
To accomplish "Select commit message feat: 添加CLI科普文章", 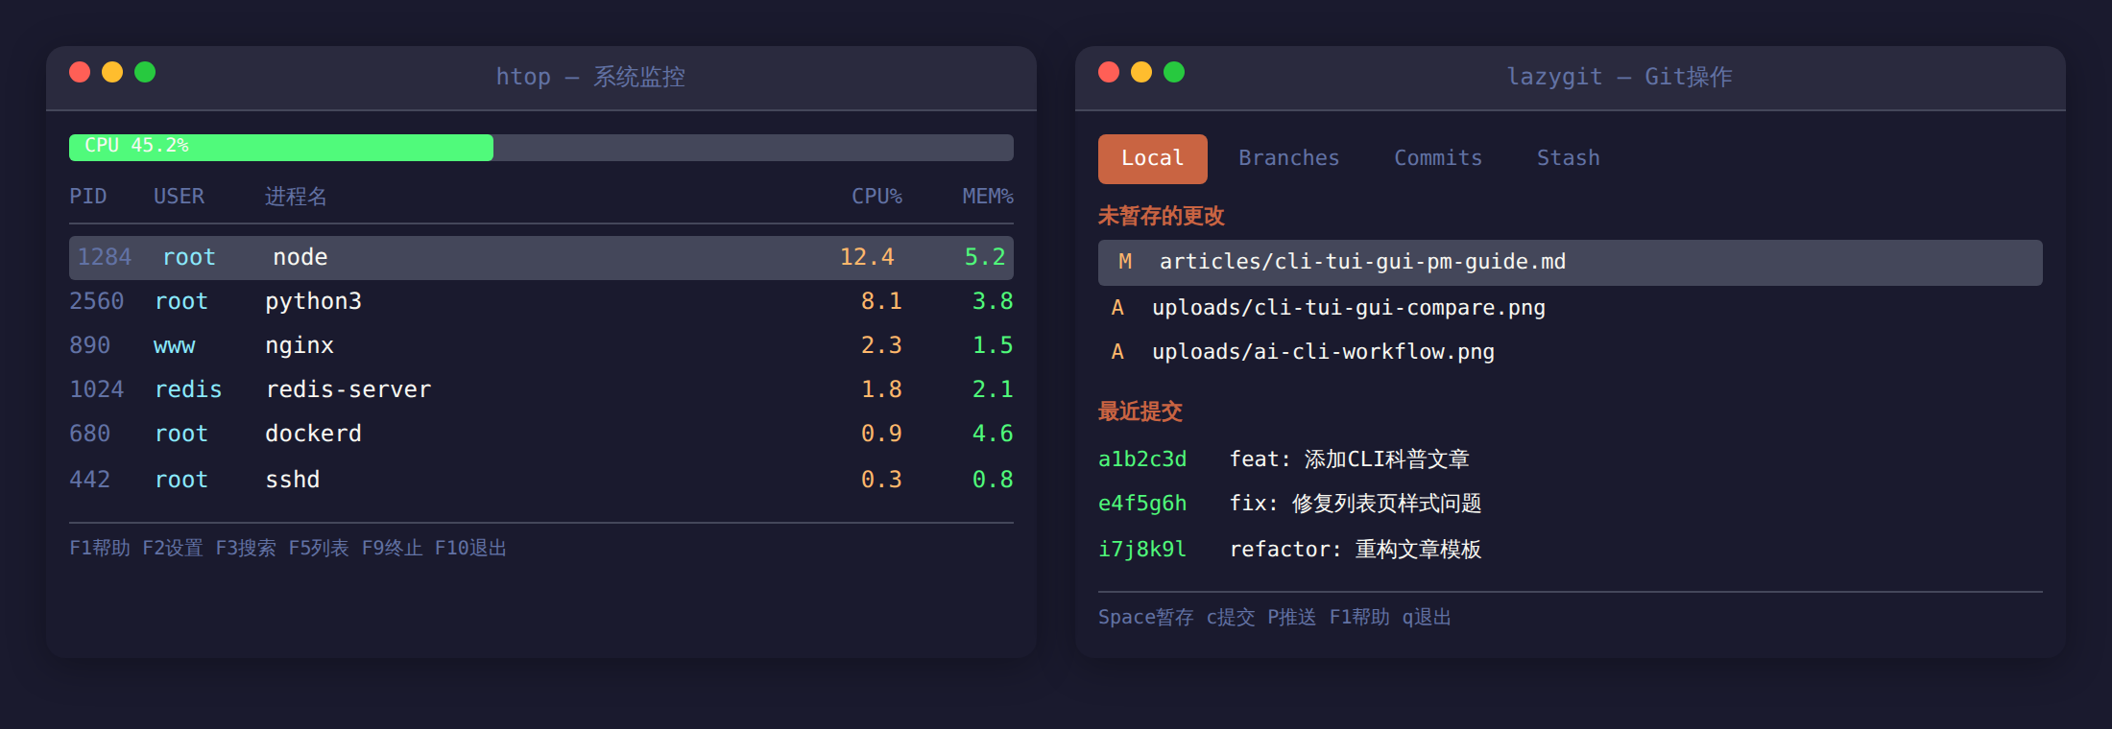I will tap(1350, 459).
